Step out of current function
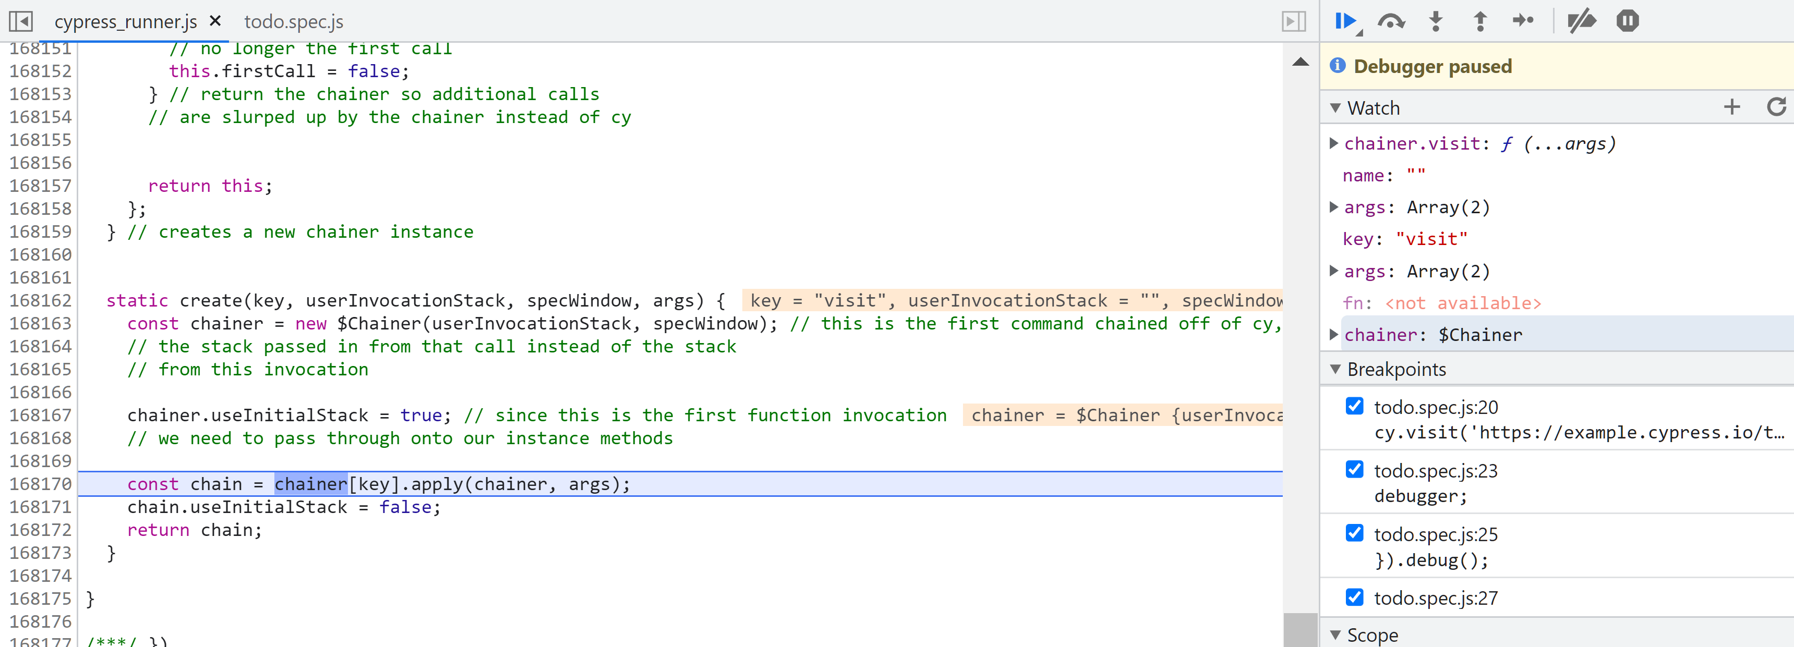Viewport: 1794px width, 647px height. click(x=1480, y=21)
